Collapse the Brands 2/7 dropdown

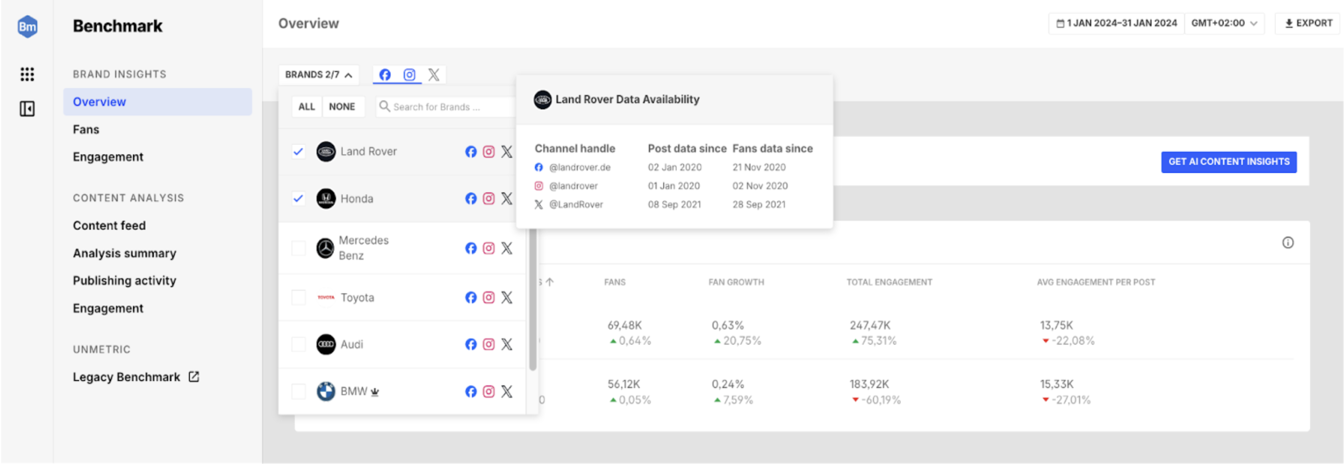(x=319, y=74)
